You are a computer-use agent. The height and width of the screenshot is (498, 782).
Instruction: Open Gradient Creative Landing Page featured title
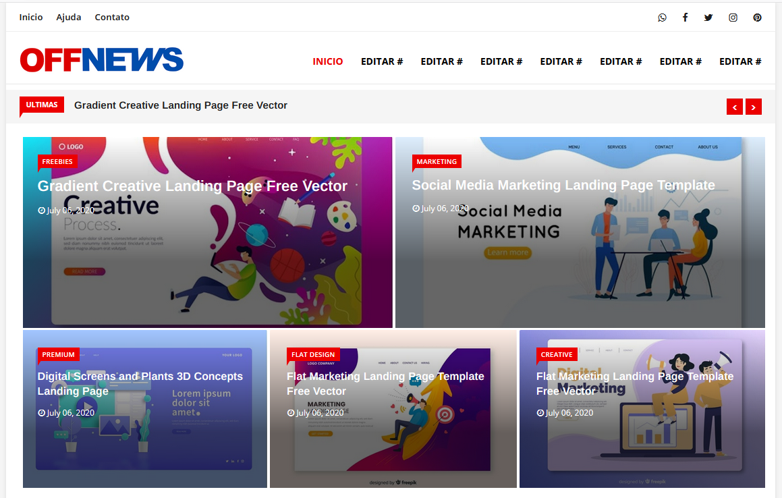click(x=192, y=186)
